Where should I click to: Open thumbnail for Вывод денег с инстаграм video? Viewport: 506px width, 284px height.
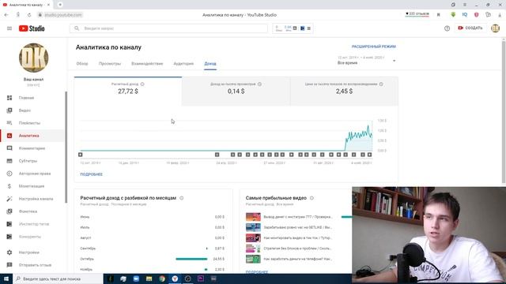[253, 217]
